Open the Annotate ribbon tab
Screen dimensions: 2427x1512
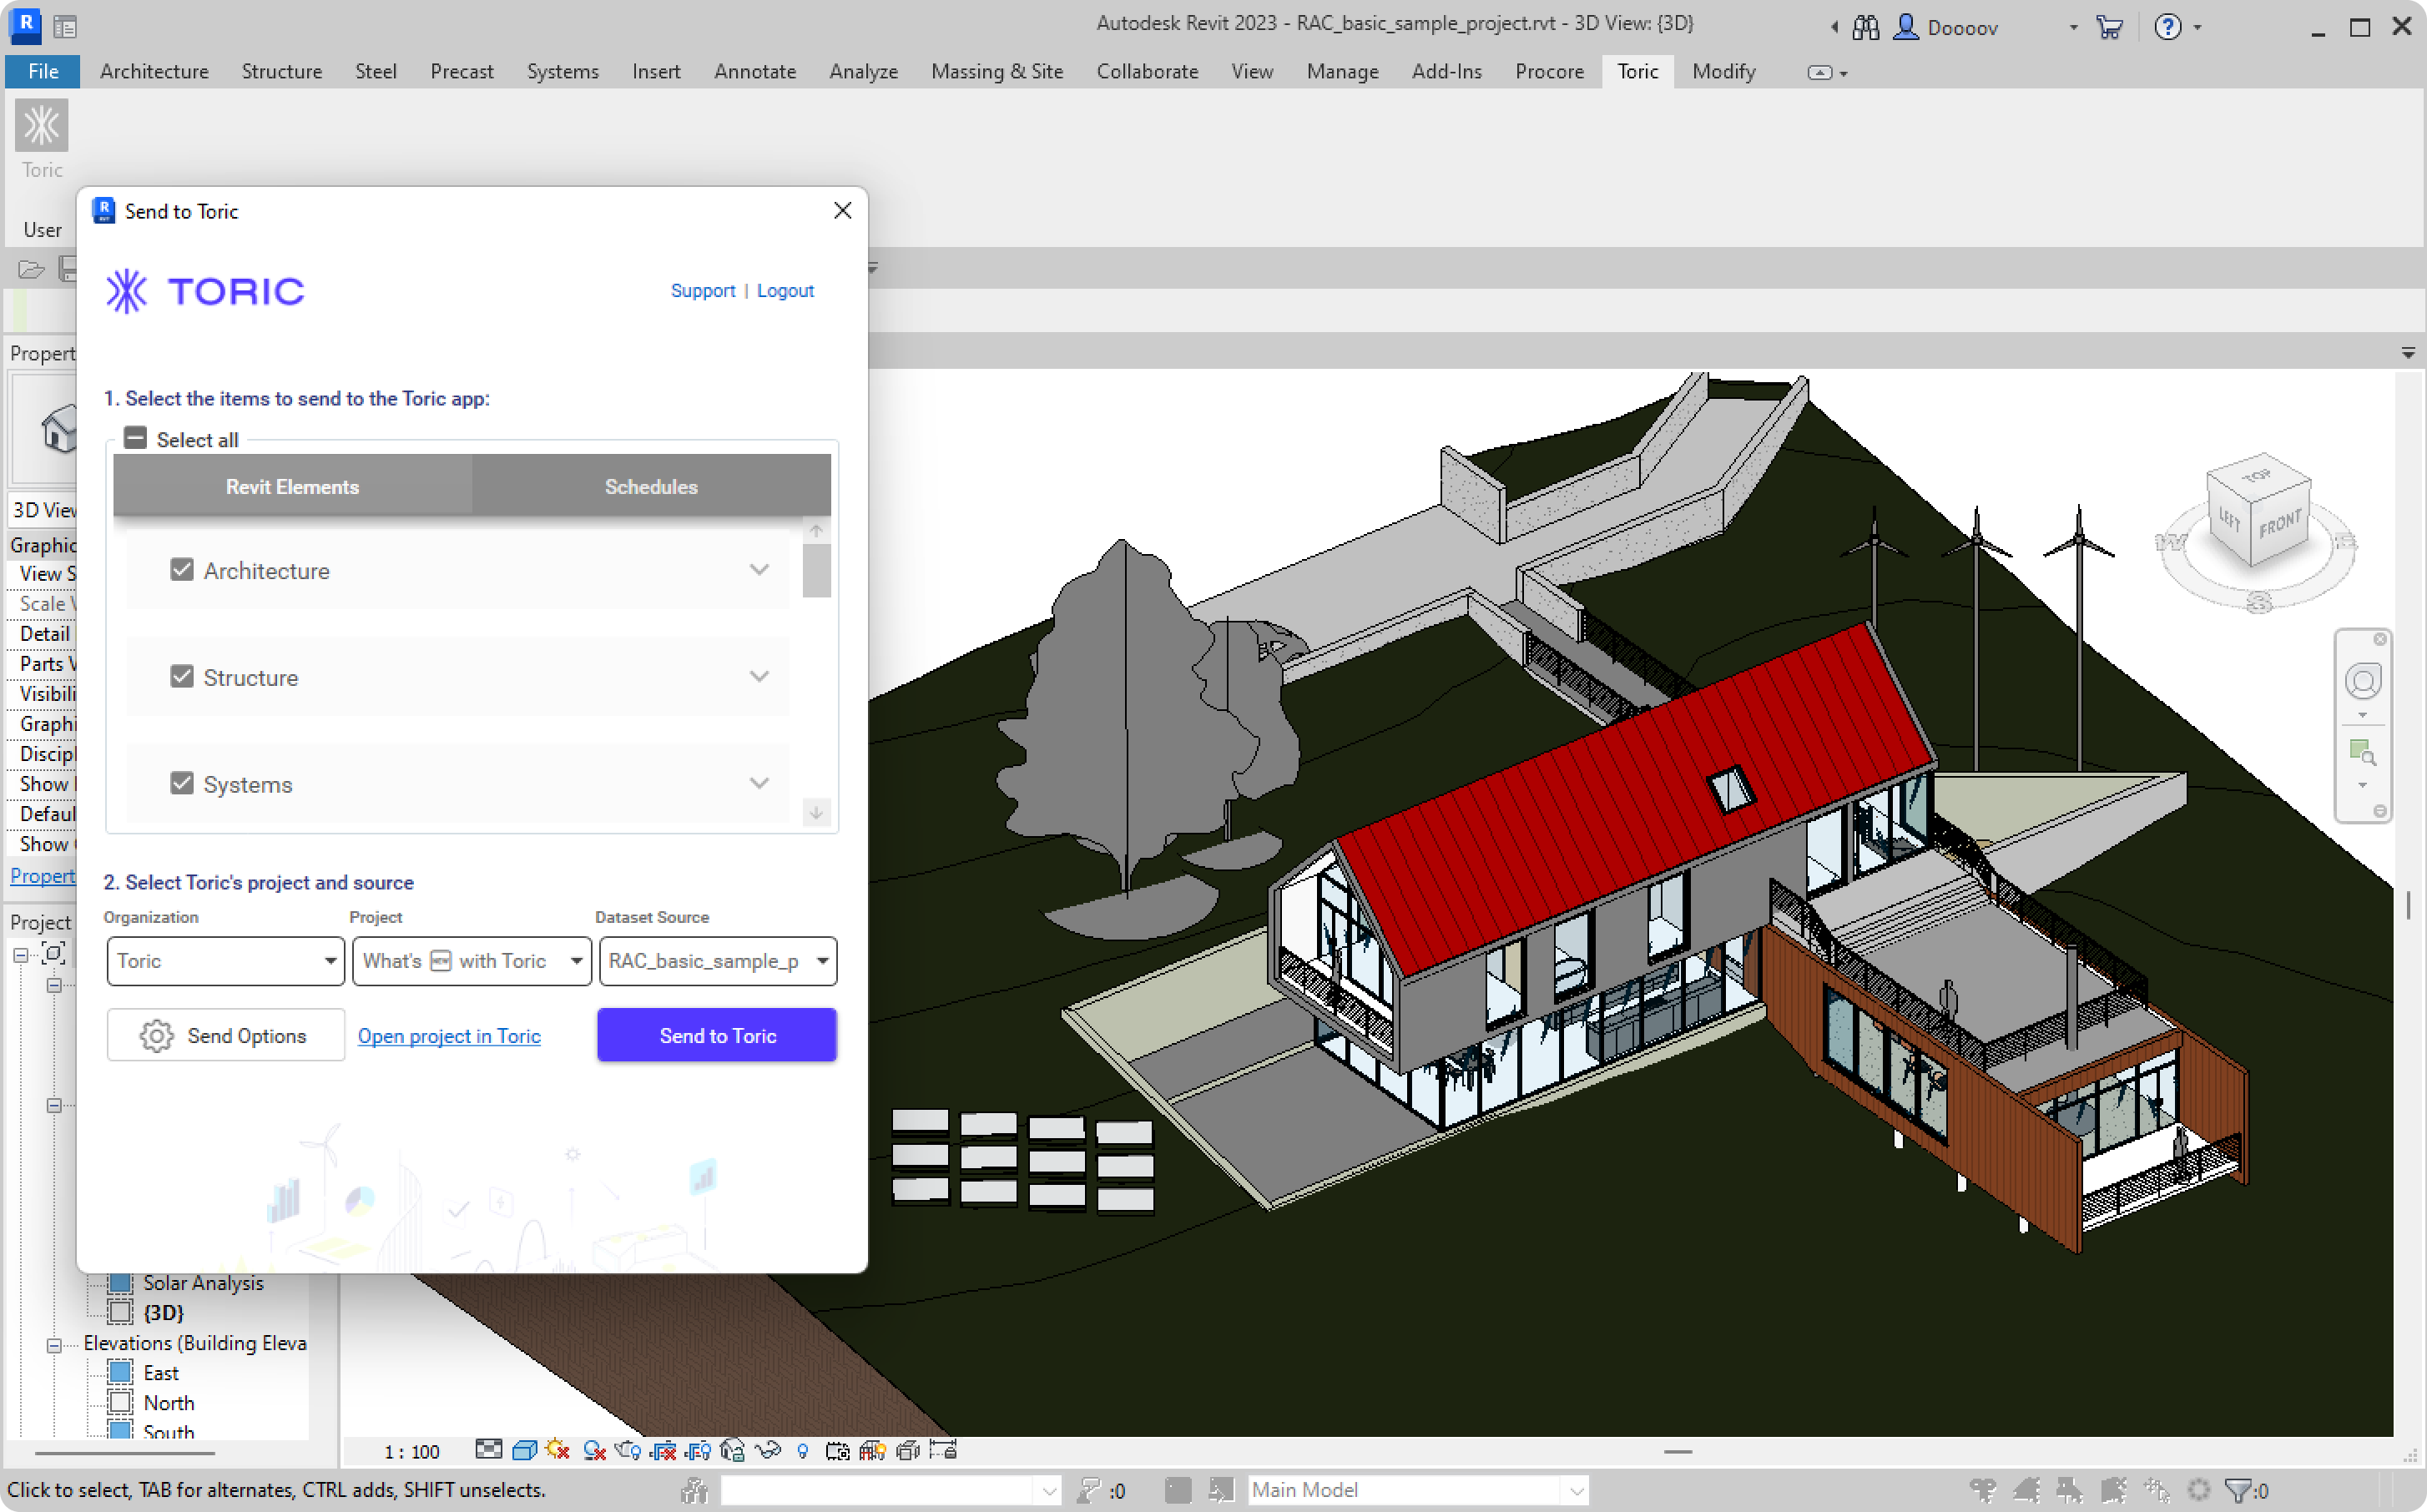tap(754, 71)
